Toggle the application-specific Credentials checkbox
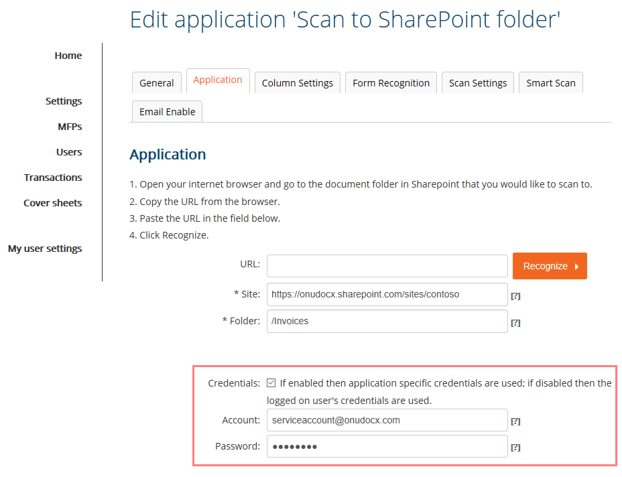This screenshot has width=622, height=477. point(271,383)
